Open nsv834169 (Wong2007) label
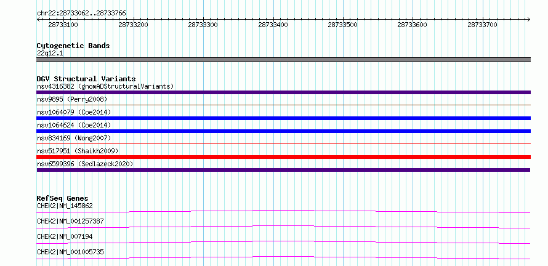The image size is (548, 266). 74,138
